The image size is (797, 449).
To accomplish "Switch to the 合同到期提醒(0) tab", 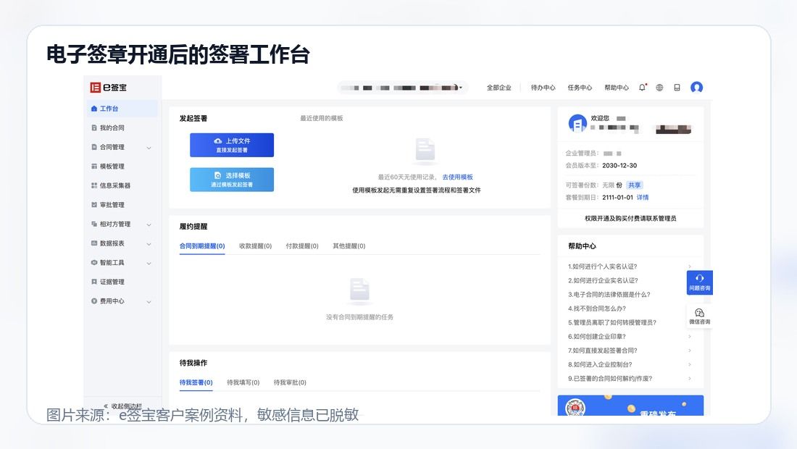I will pyautogui.click(x=202, y=246).
